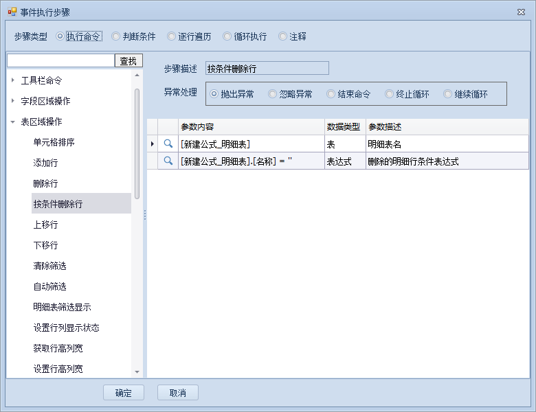The image size is (536, 412).
Task: Click the search box beside 查找
Action: 60,61
